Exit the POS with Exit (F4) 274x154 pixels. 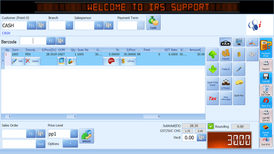266,142
